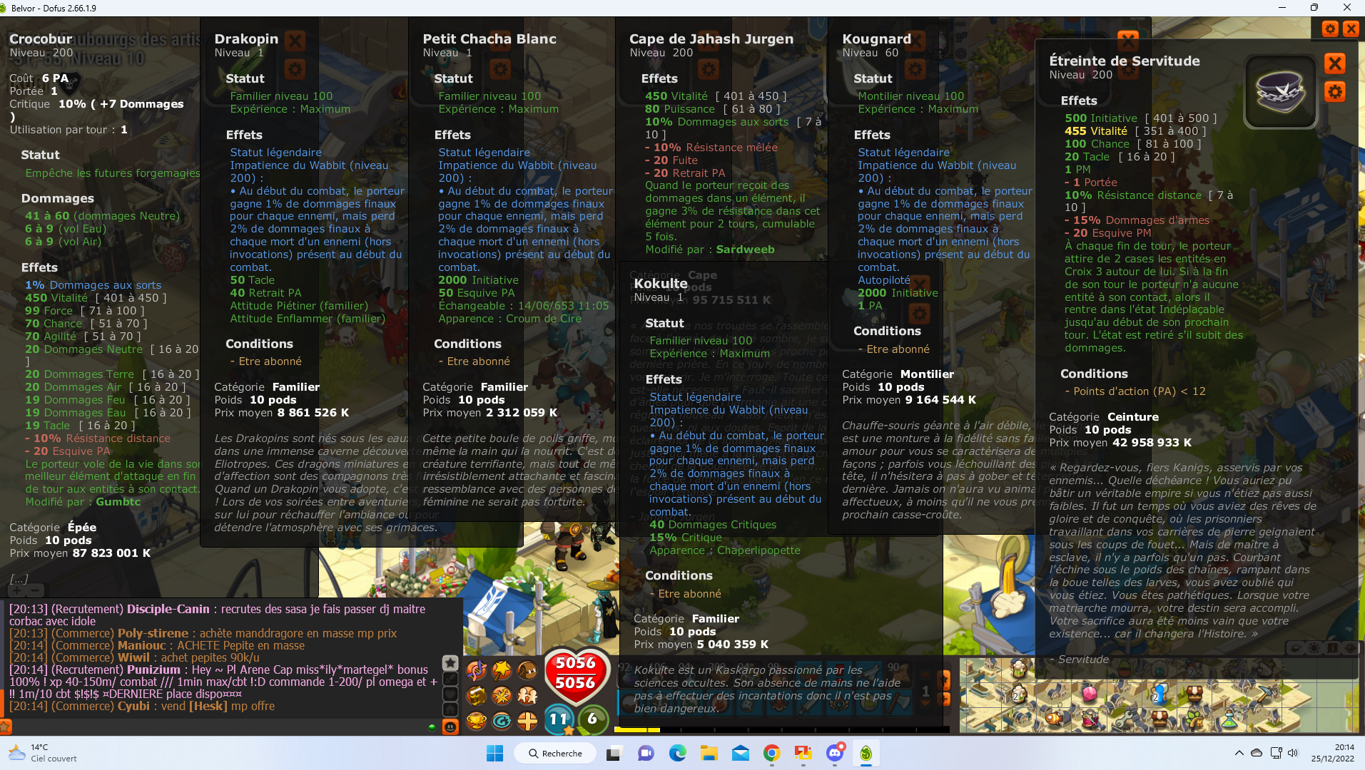
Task: Click the green potion flask in shortcut grid
Action: [1229, 719]
